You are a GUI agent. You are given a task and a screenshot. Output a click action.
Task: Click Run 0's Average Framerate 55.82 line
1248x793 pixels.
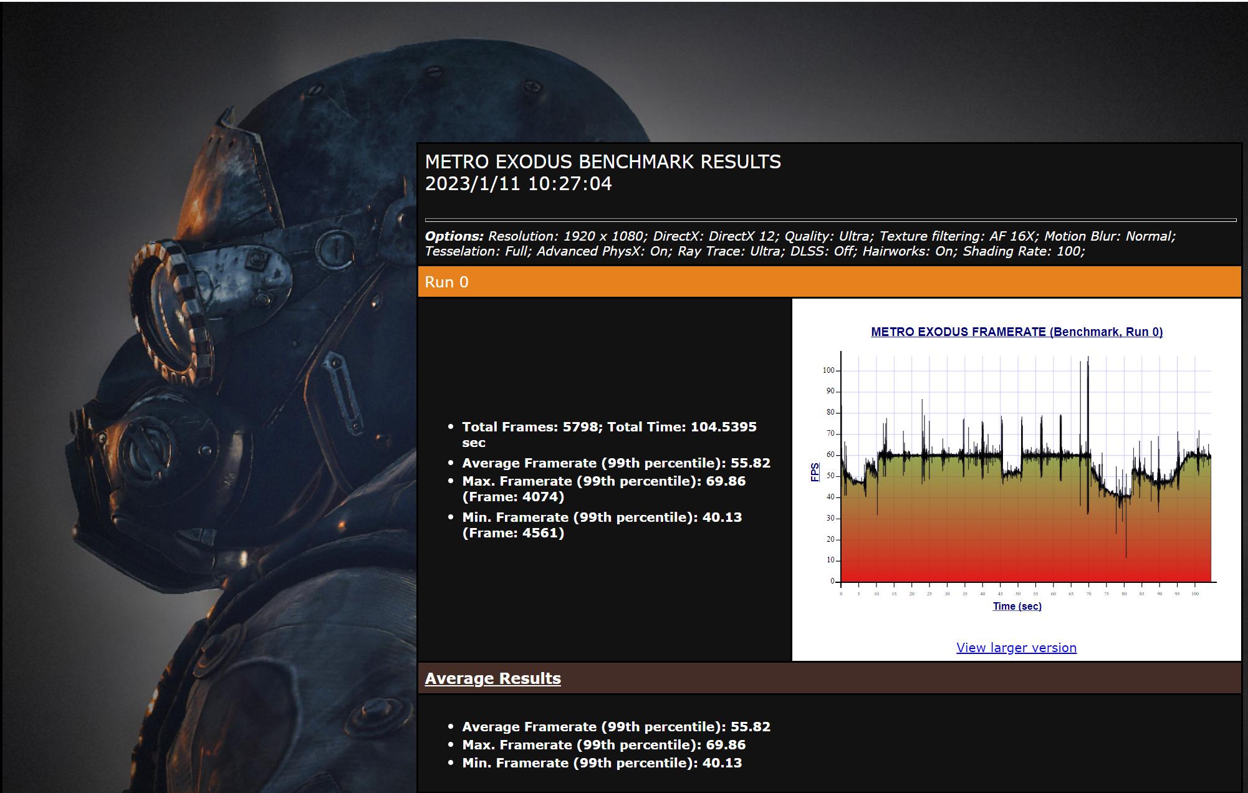[x=615, y=463]
